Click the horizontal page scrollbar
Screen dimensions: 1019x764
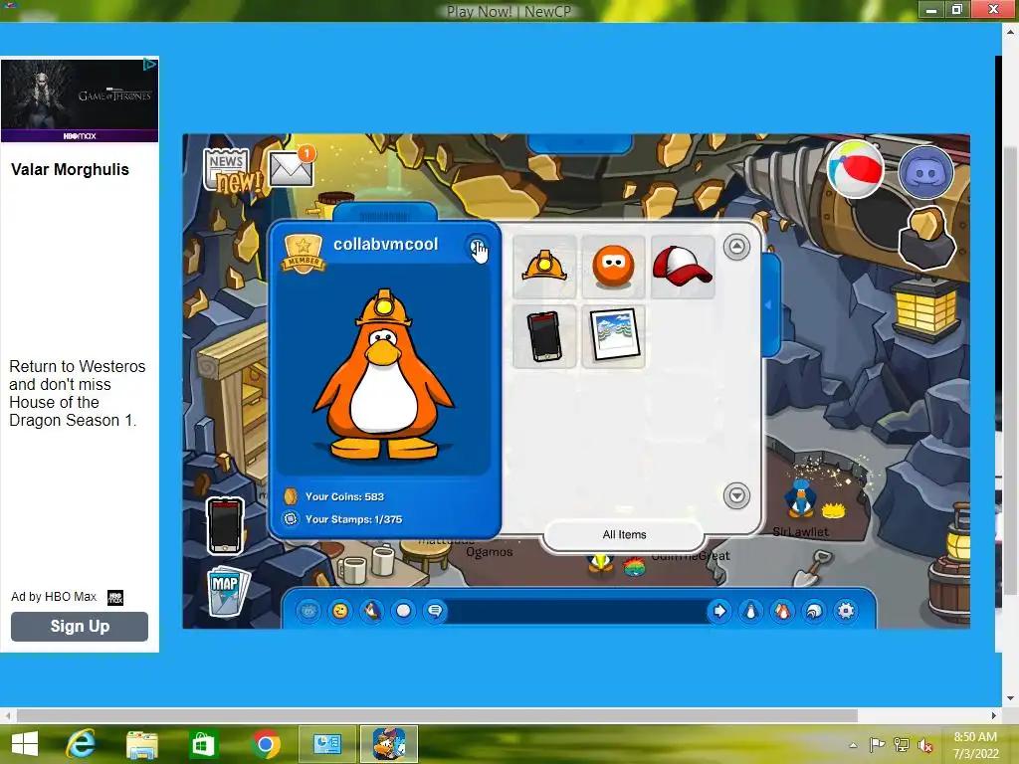click(437, 715)
